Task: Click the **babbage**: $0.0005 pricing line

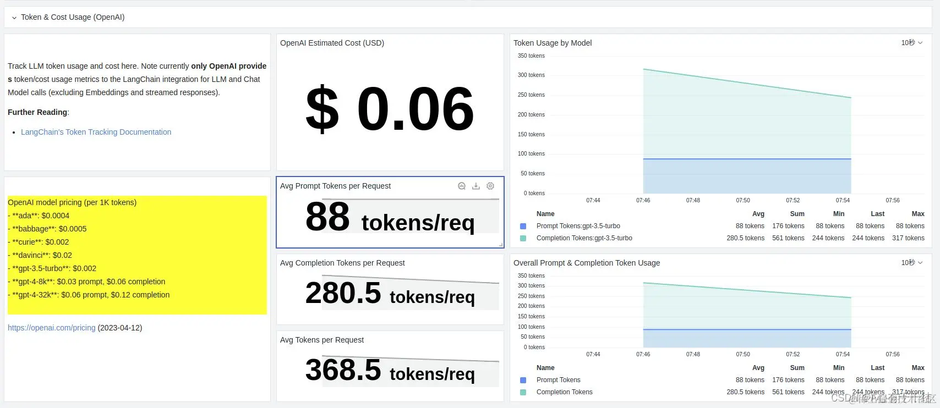Action: (x=47, y=229)
